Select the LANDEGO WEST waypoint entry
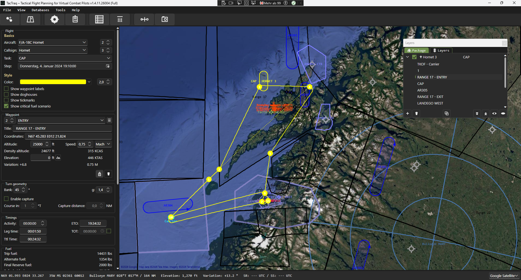Screen dimensions: 521x280 click(x=430, y=103)
